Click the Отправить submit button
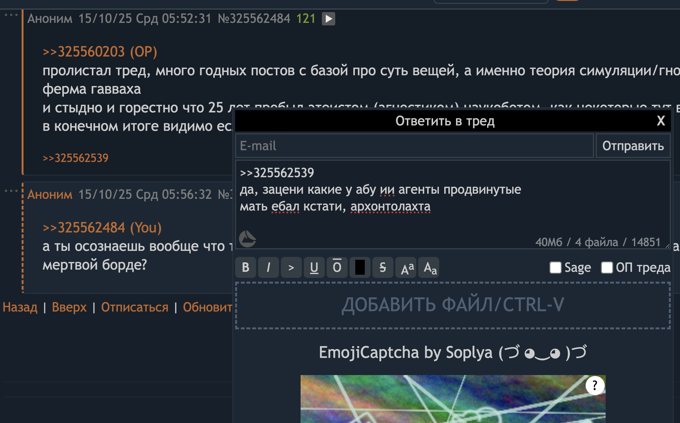 coord(633,146)
